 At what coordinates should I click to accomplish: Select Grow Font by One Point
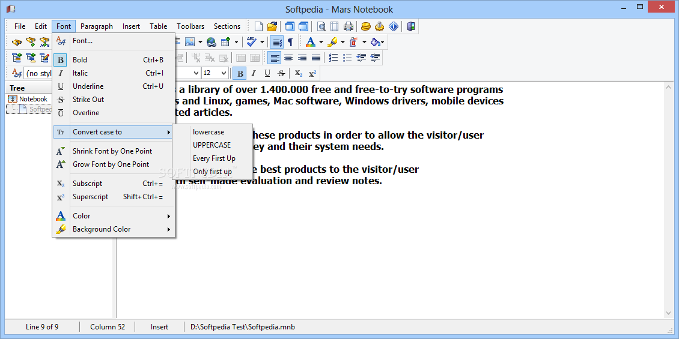pyautogui.click(x=114, y=164)
